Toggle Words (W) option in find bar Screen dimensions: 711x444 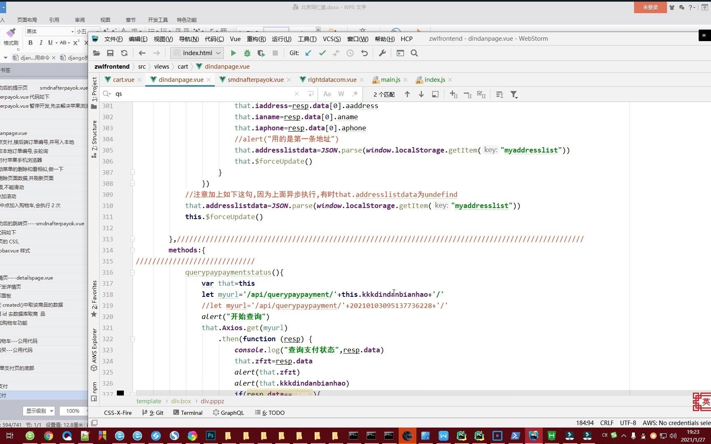[x=341, y=94]
